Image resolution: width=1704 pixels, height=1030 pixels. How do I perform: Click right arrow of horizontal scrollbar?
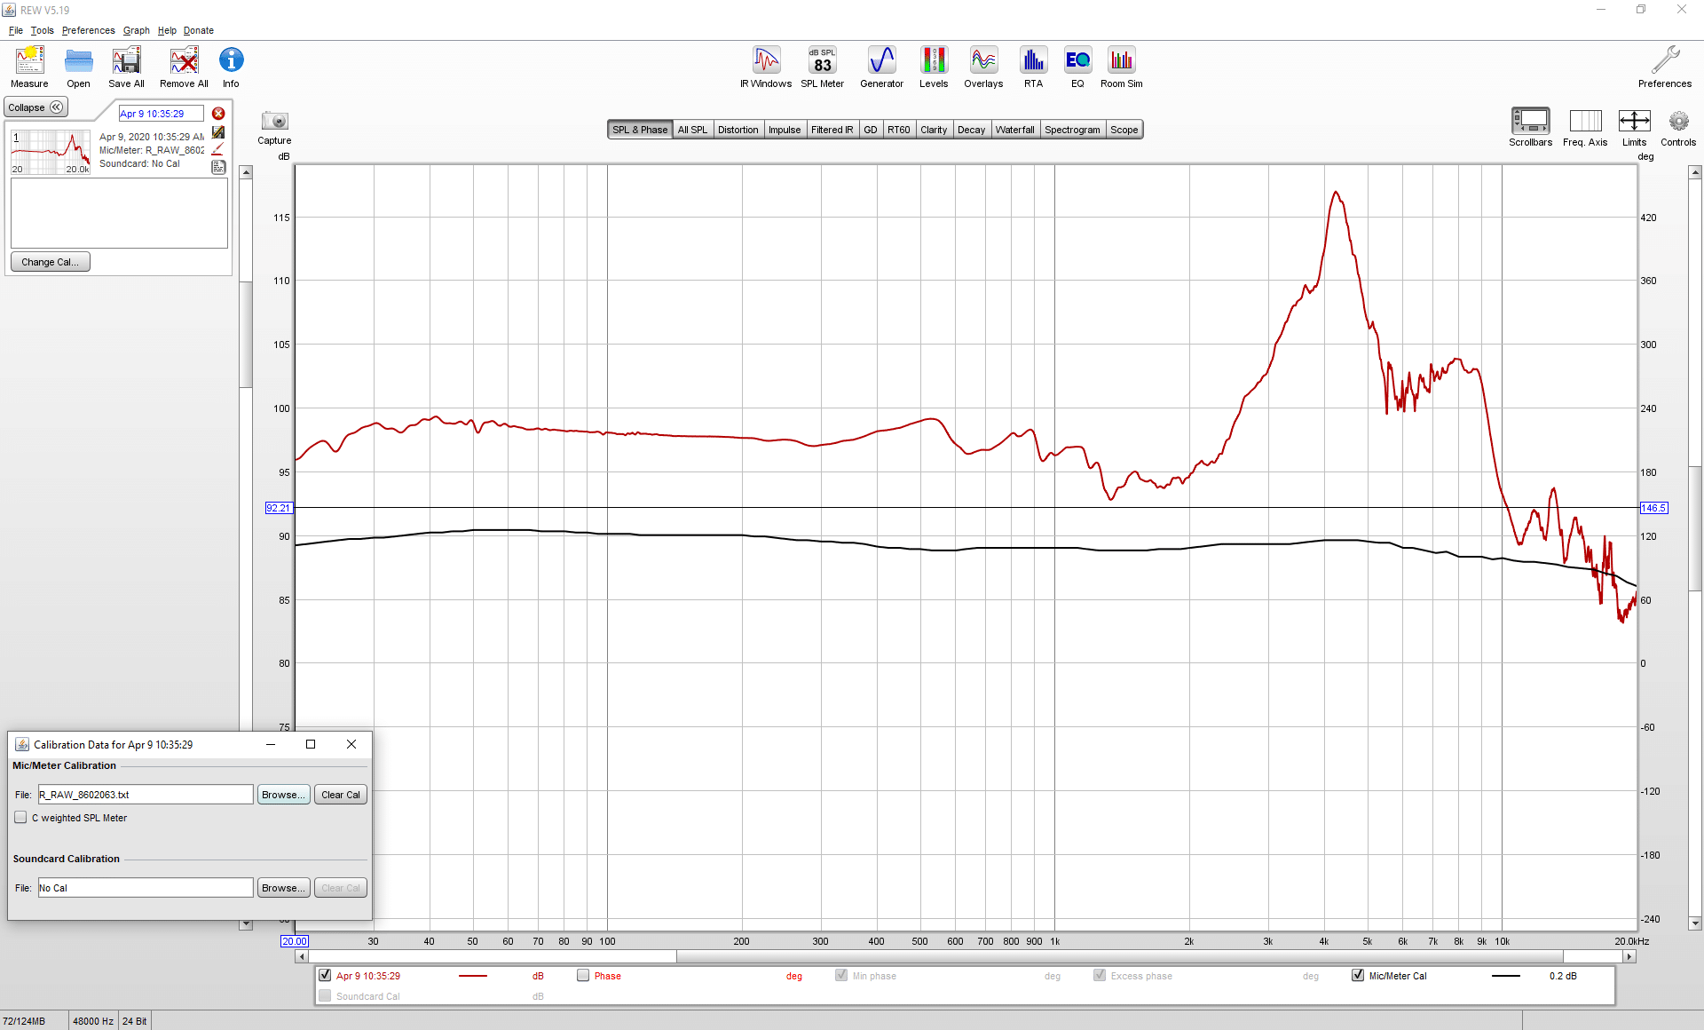(1629, 956)
